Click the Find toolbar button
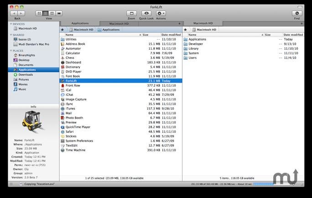The image size is (312, 198). point(297,13)
